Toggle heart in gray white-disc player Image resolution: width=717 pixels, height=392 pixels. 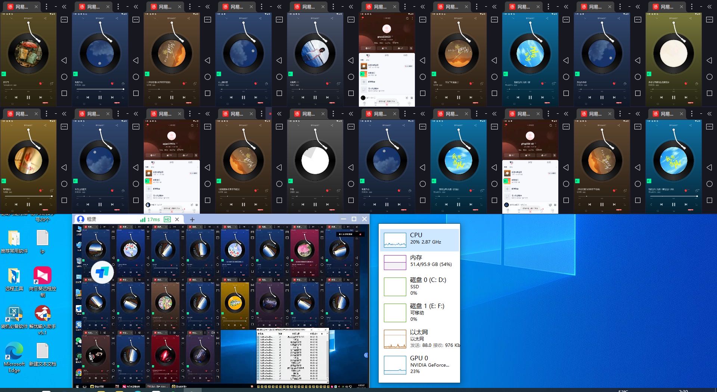click(328, 191)
